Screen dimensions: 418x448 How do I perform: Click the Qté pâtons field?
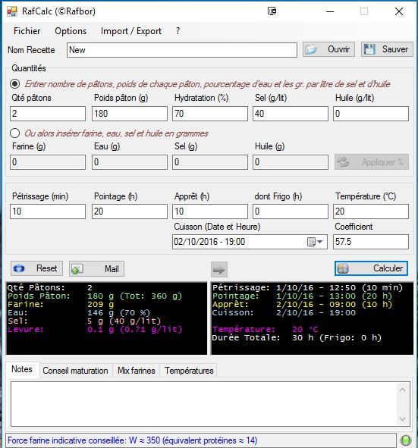48,114
